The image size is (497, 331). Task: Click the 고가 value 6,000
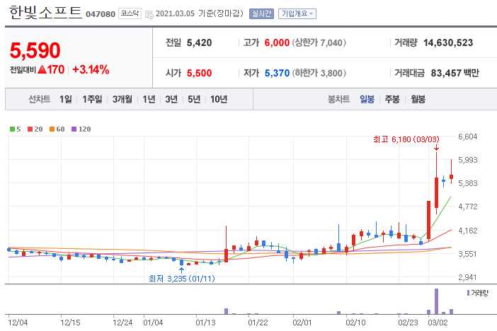(277, 42)
